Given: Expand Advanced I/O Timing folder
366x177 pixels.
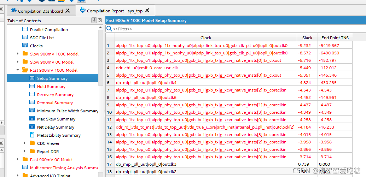Looking at the screenshot, I should point(18,175).
